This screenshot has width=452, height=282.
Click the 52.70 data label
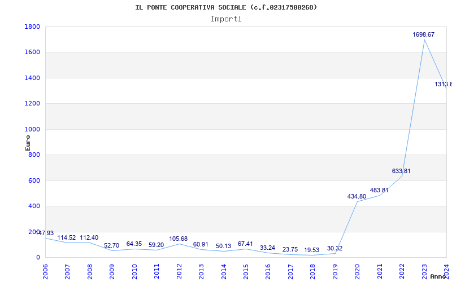tap(111, 246)
